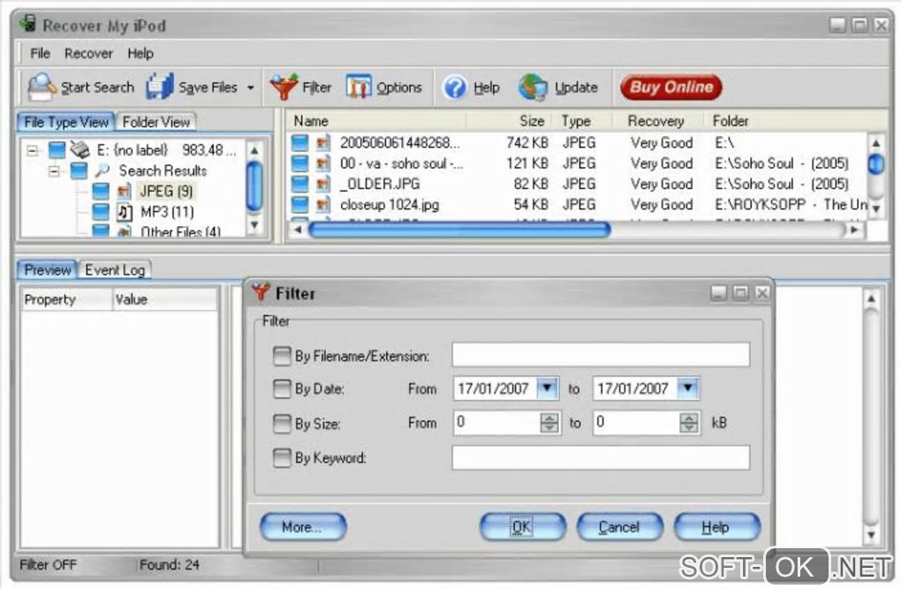The width and height of the screenshot is (901, 589).
Task: Enable the By Size filter checkbox
Action: [x=282, y=424]
